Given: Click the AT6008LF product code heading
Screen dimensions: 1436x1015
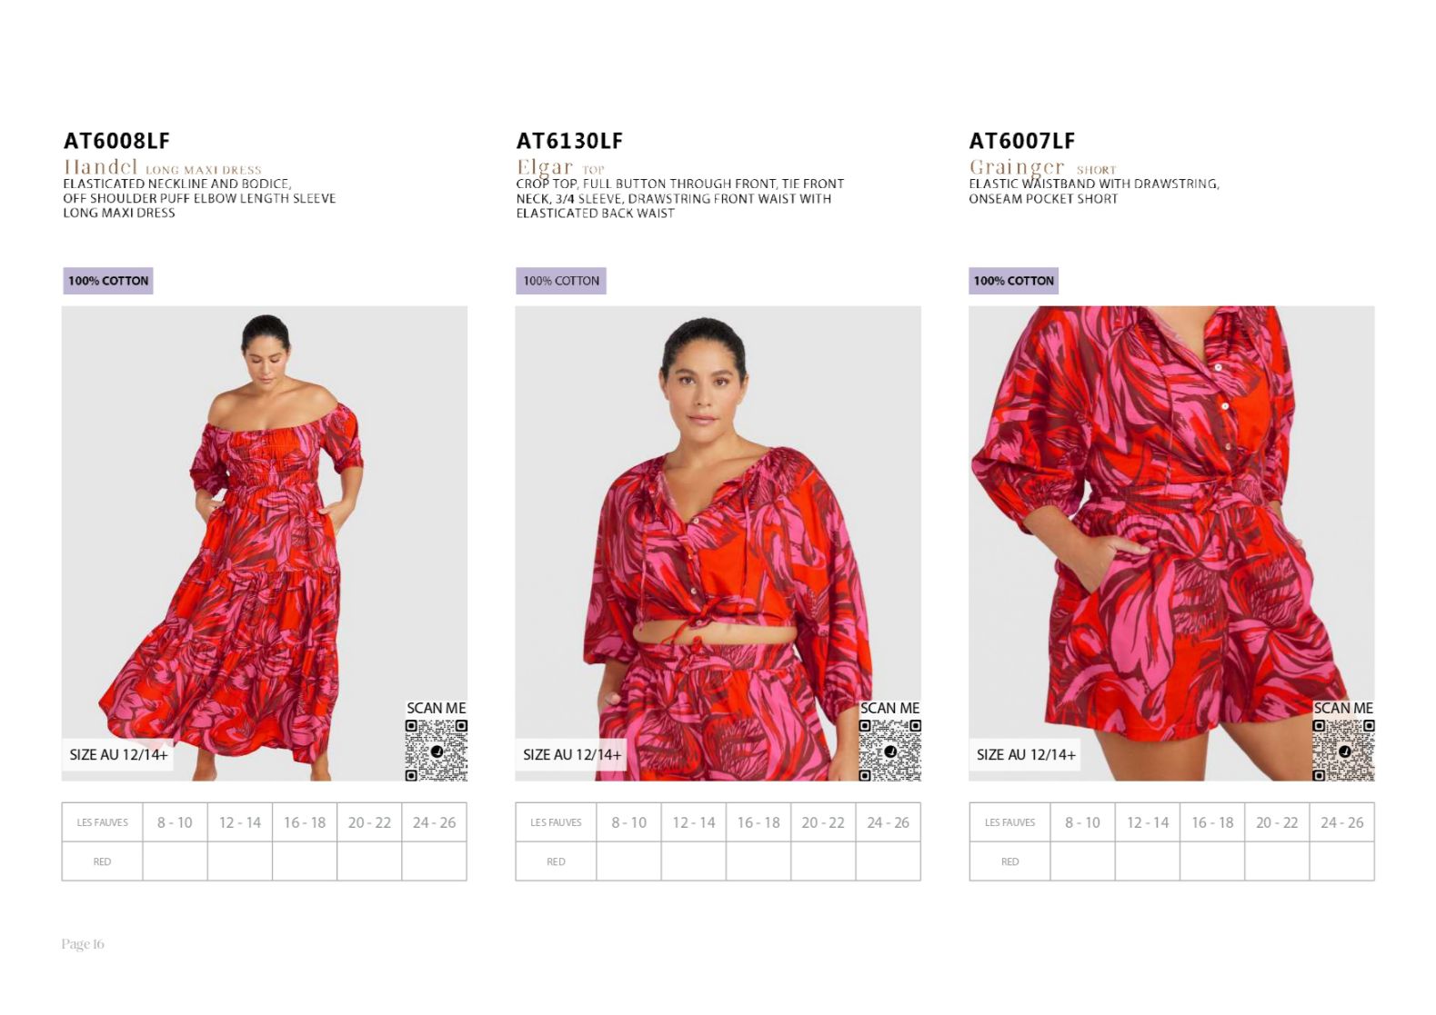Looking at the screenshot, I should point(116,141).
